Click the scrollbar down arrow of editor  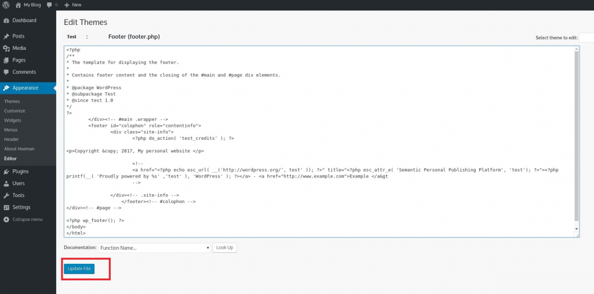coord(577,229)
